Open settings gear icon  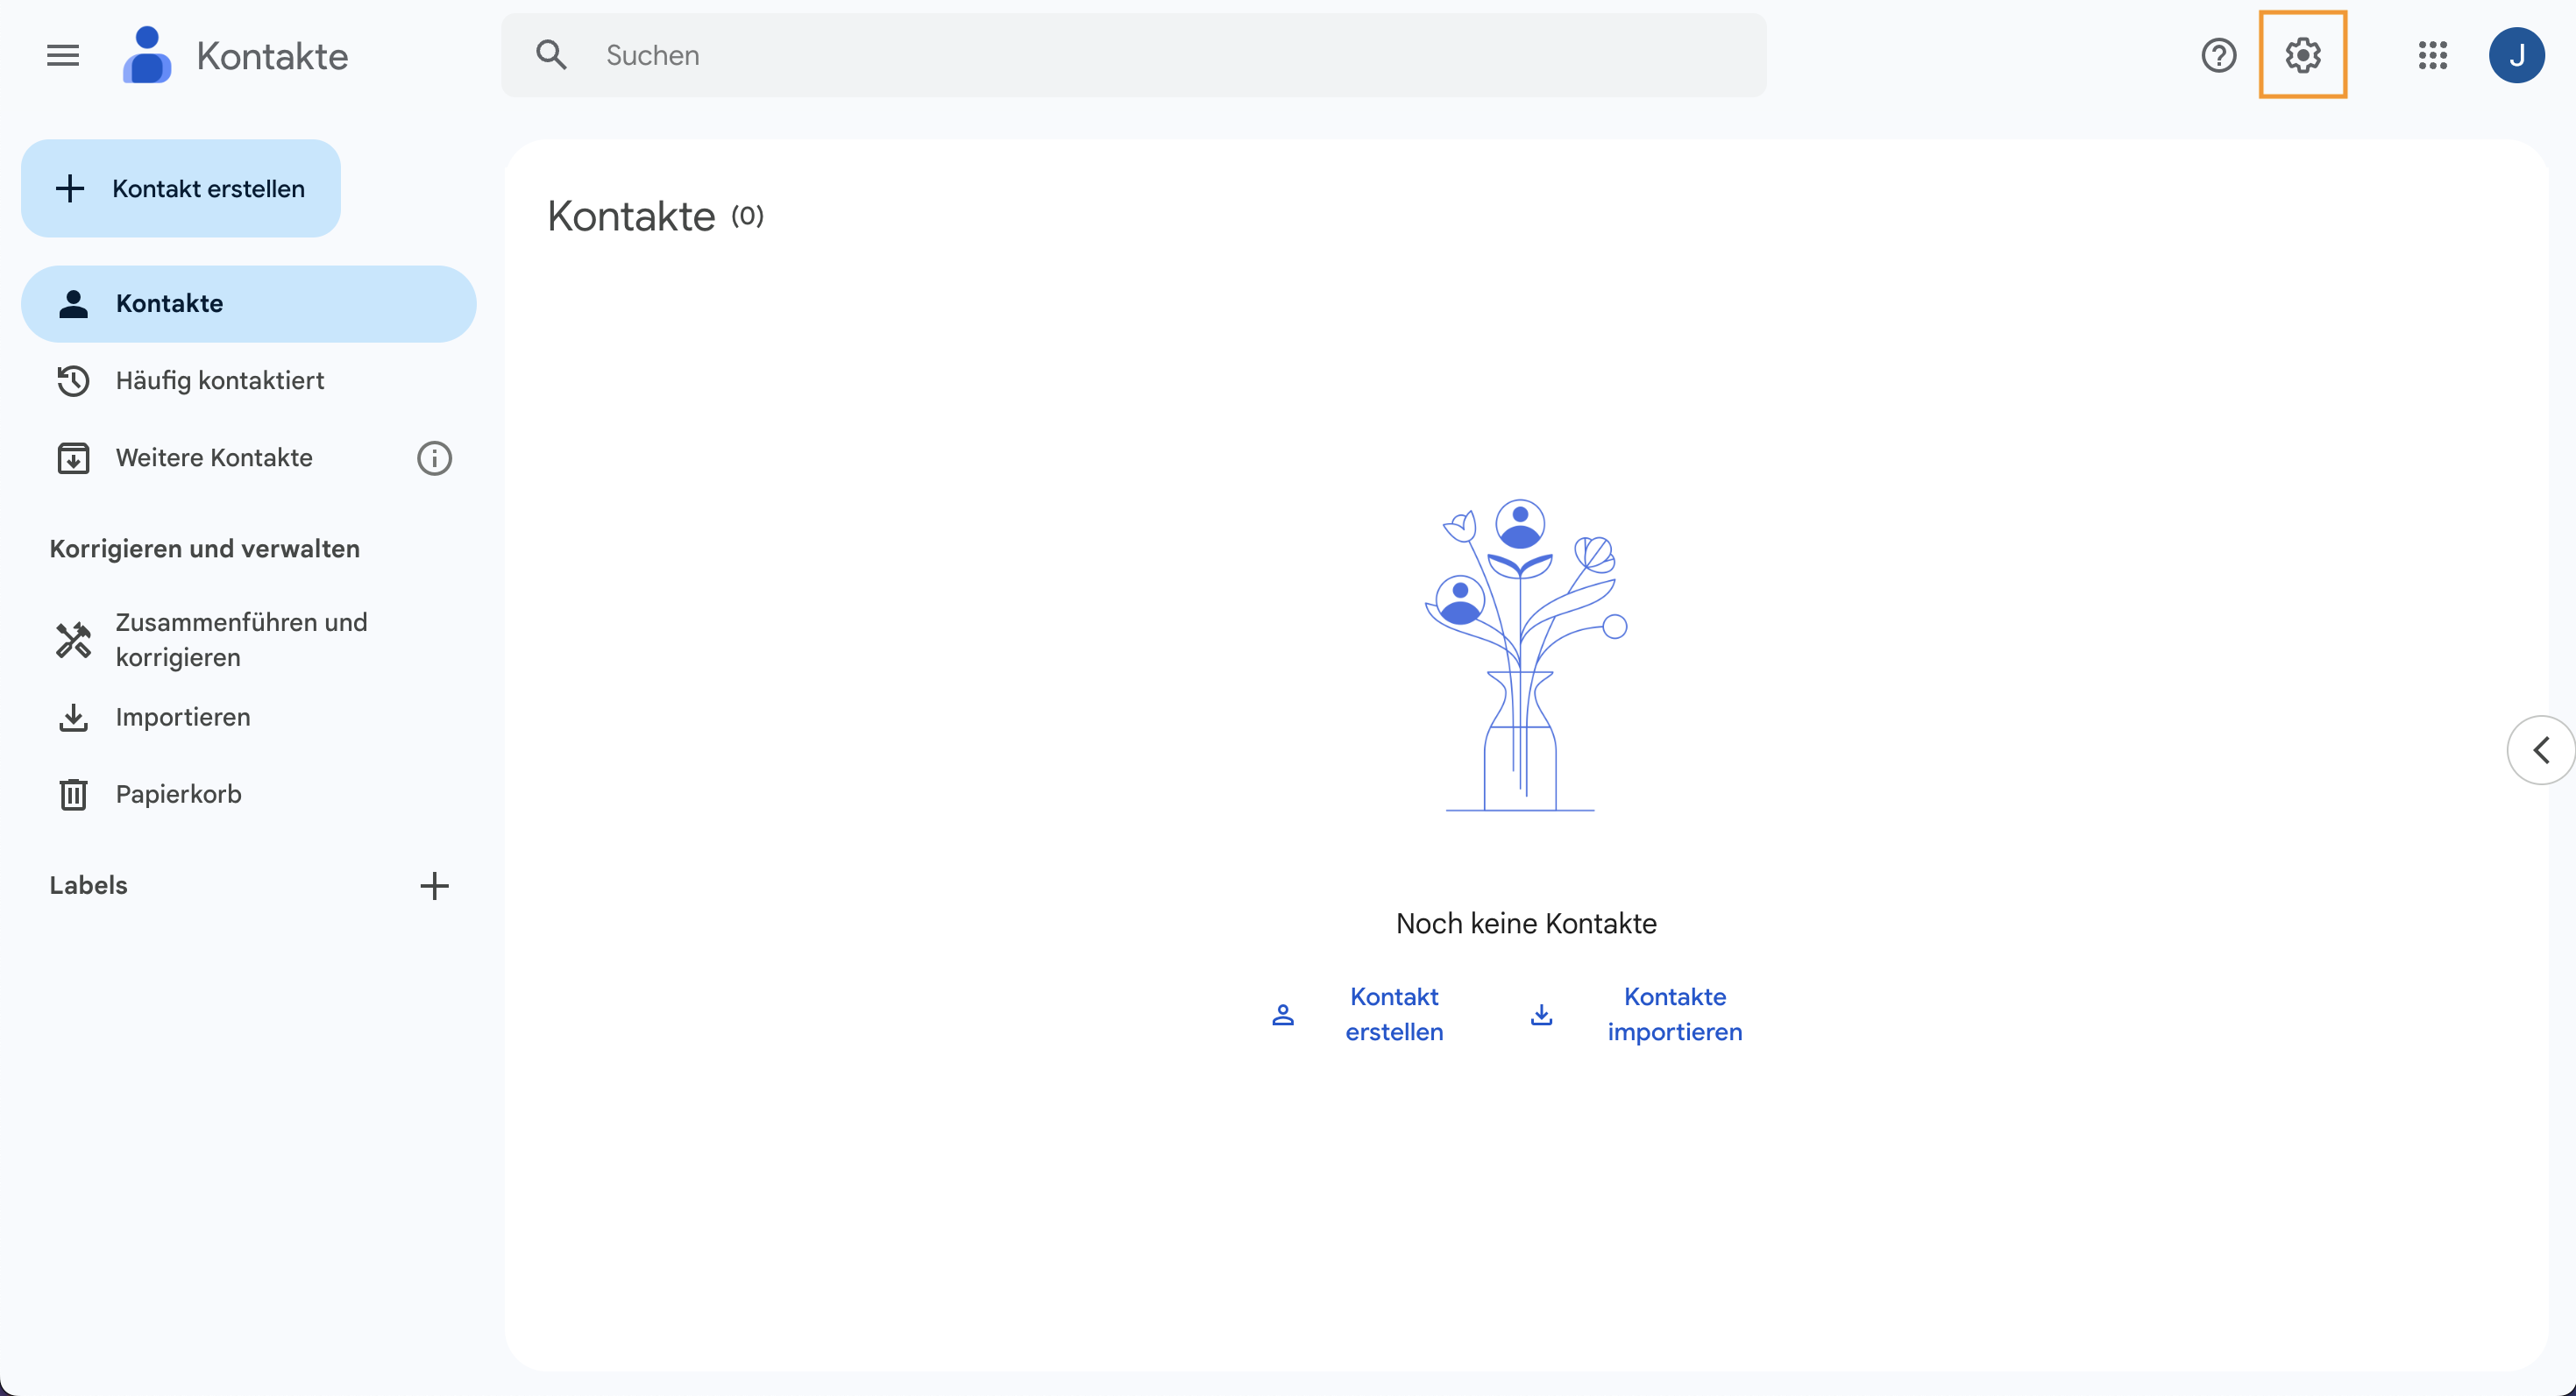tap(2302, 55)
